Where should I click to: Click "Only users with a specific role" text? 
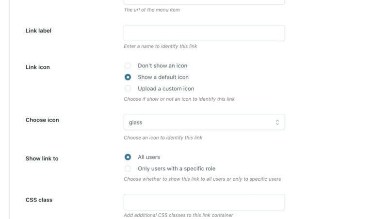[x=177, y=169]
